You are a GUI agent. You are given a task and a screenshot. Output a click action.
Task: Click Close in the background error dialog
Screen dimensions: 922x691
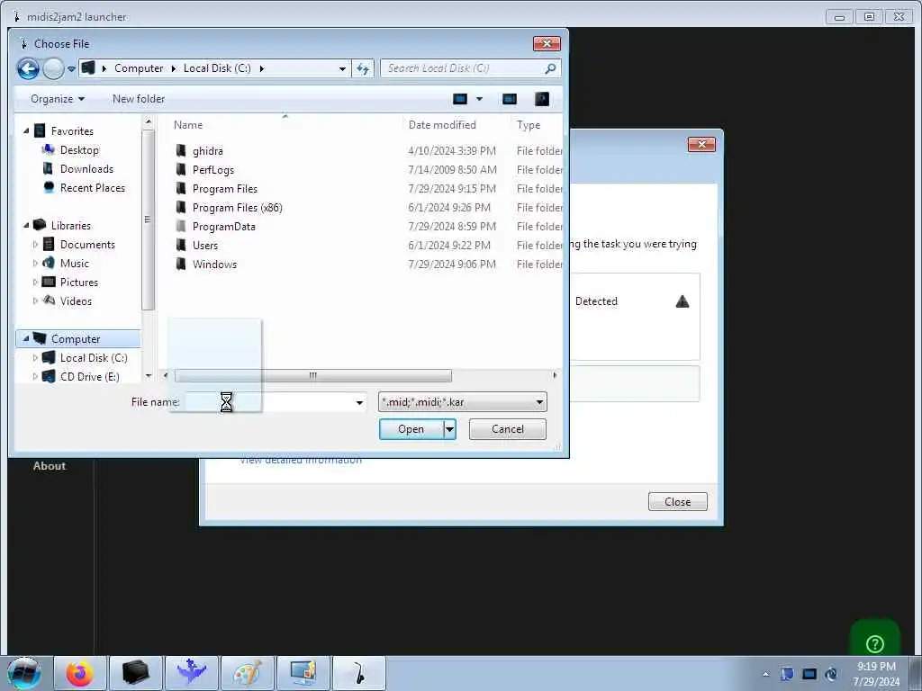click(677, 502)
